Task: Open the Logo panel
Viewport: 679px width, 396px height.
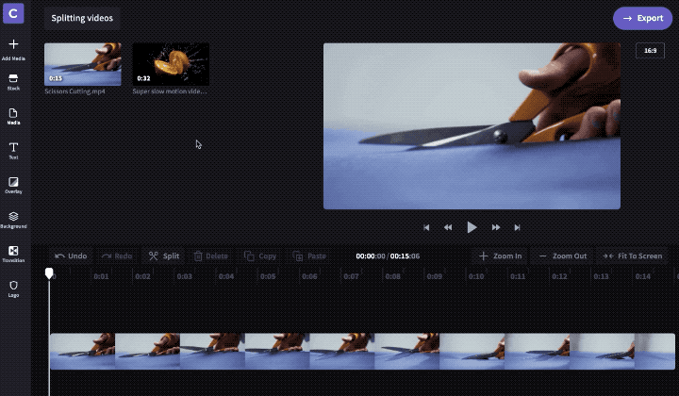Action: pos(13,289)
